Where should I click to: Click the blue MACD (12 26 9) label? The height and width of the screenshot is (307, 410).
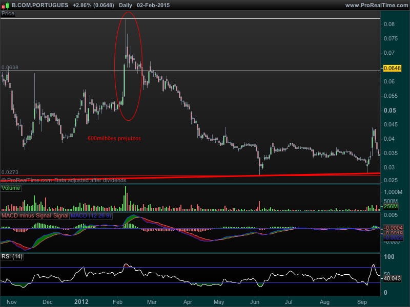click(91, 215)
